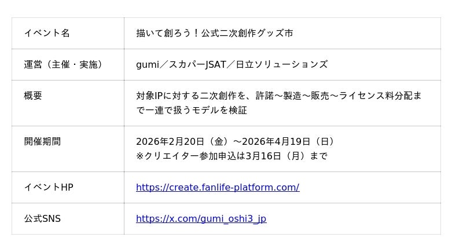The image size is (463, 252).
Task: Open the x.com/gumi_oshi3_jp SNS link
Action: click(x=201, y=218)
